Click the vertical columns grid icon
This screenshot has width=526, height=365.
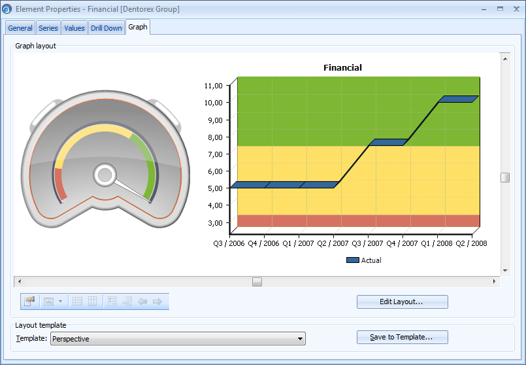(x=93, y=302)
